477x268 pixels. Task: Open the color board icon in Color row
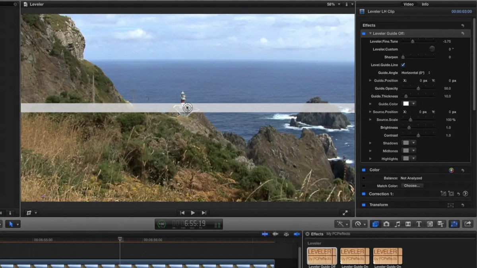tap(451, 170)
